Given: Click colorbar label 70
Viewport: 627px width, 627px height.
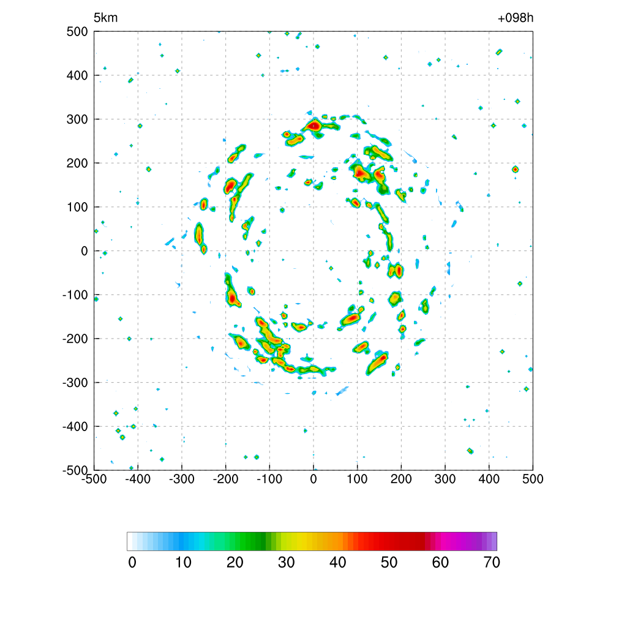Looking at the screenshot, I should coord(492,563).
